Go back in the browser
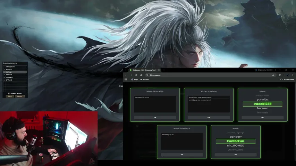Image resolution: width=296 pixels, height=166 pixels. tap(126, 75)
